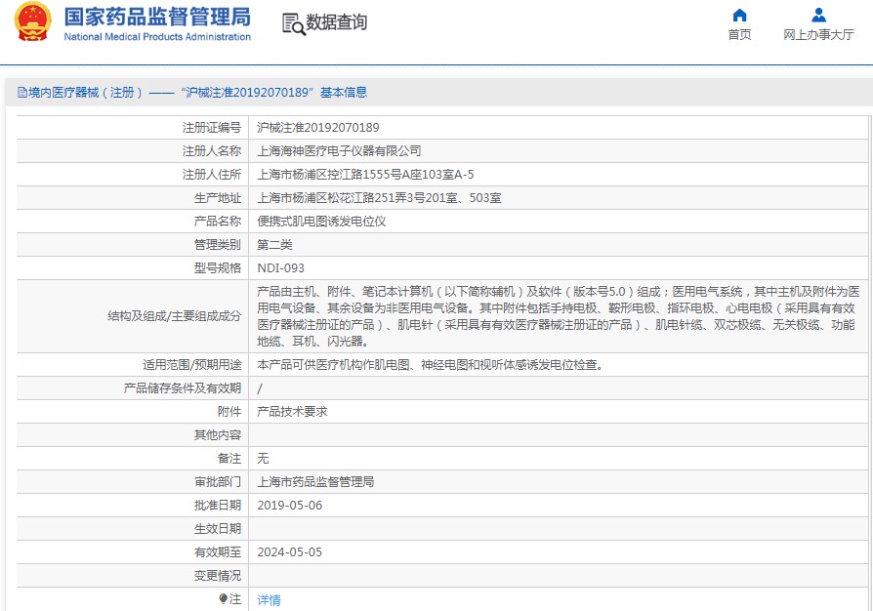Click the 备注 label

(229, 458)
